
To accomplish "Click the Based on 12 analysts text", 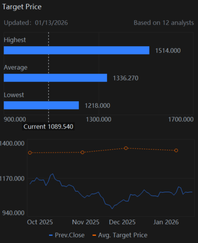I will pos(164,23).
